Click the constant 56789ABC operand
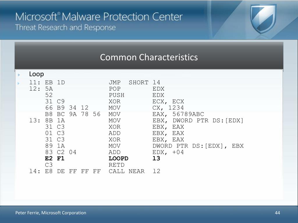 click(188, 114)
